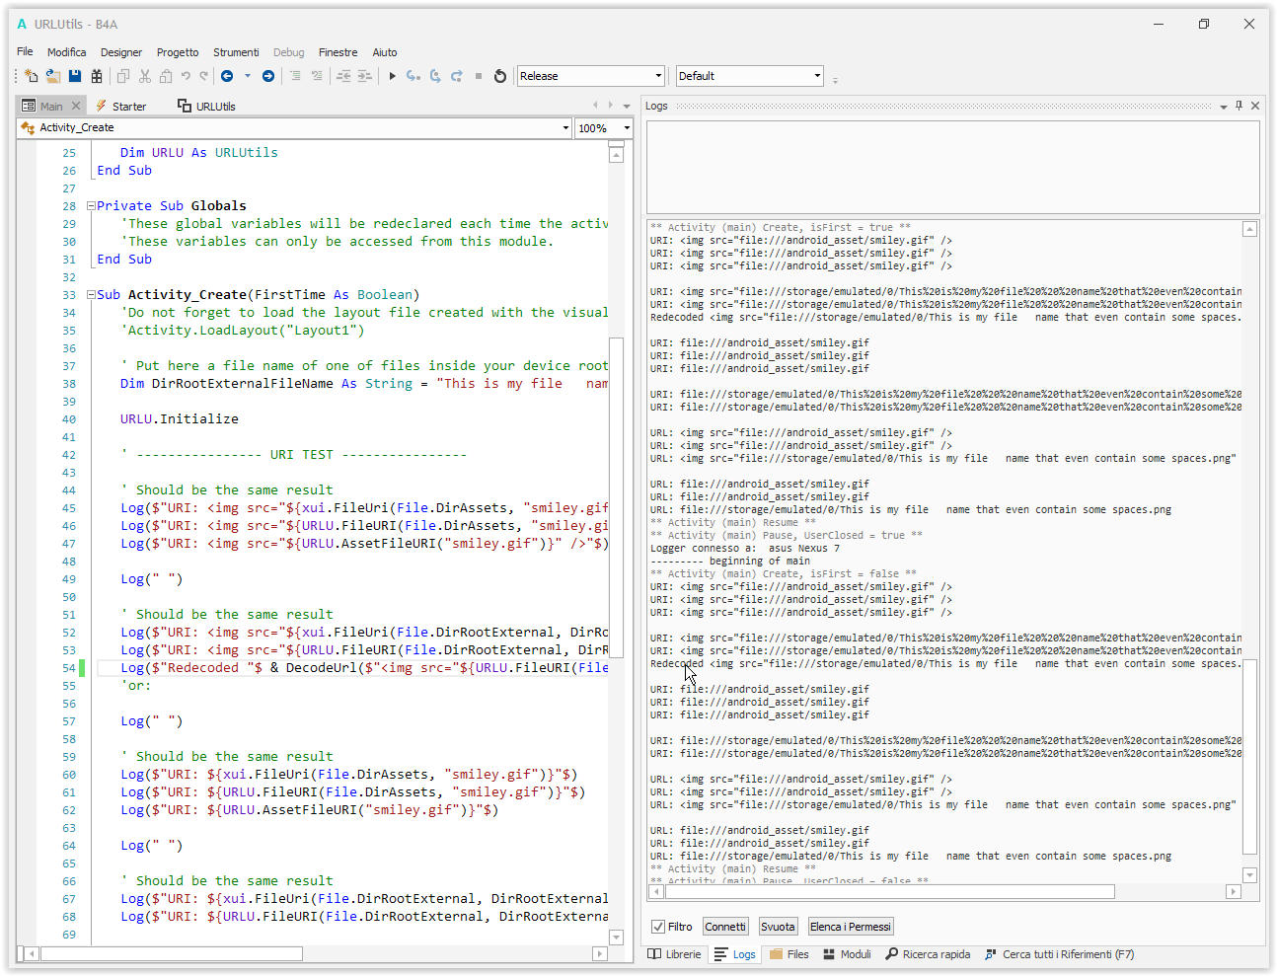The height and width of the screenshot is (976, 1277).
Task: Pin the Logs panel
Action: [x=1239, y=106]
